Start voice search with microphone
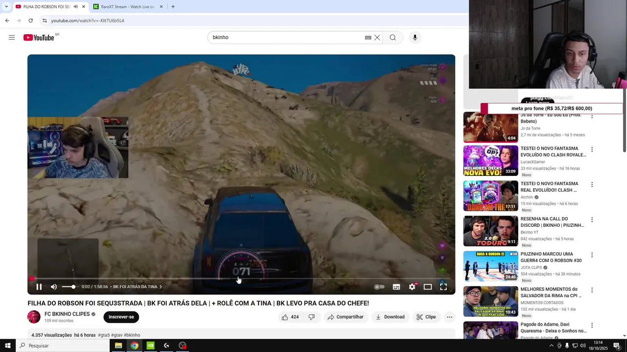627x352 pixels. pyautogui.click(x=415, y=38)
